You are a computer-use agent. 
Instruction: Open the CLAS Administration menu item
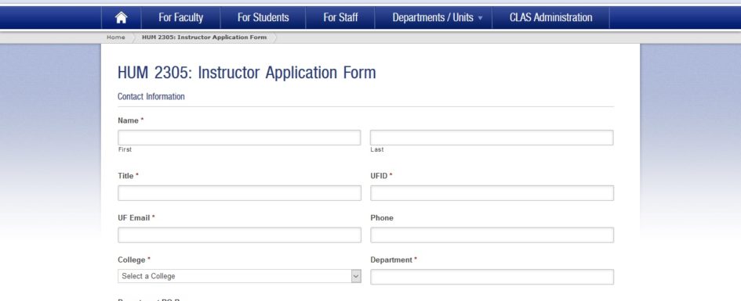tap(550, 18)
